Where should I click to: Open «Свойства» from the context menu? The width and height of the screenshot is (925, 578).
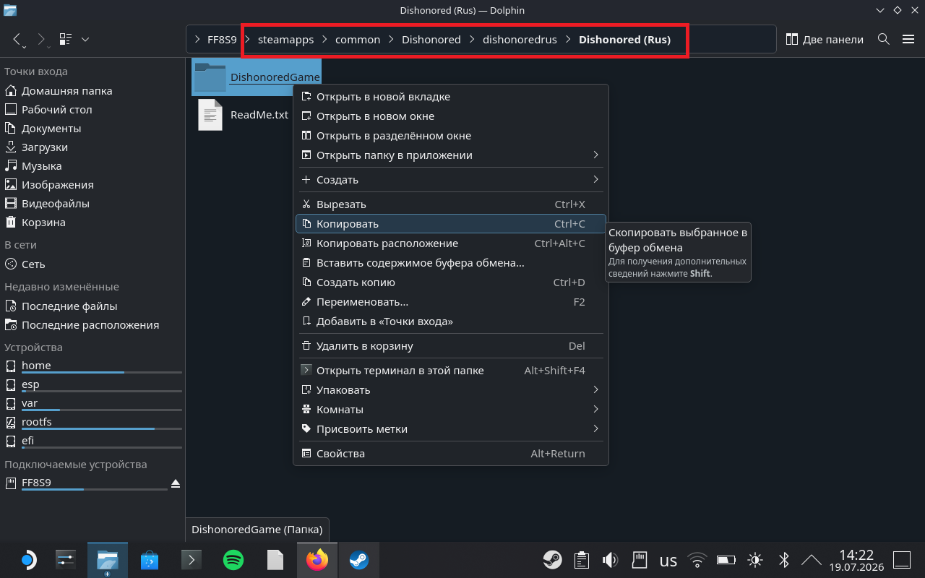tap(451, 454)
